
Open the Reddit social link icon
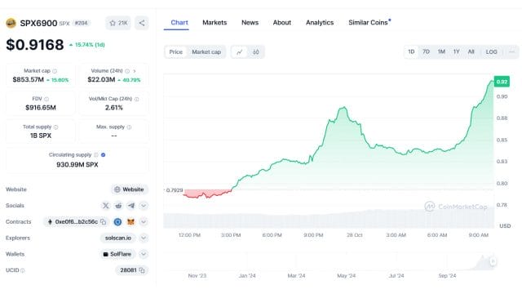[x=118, y=206]
